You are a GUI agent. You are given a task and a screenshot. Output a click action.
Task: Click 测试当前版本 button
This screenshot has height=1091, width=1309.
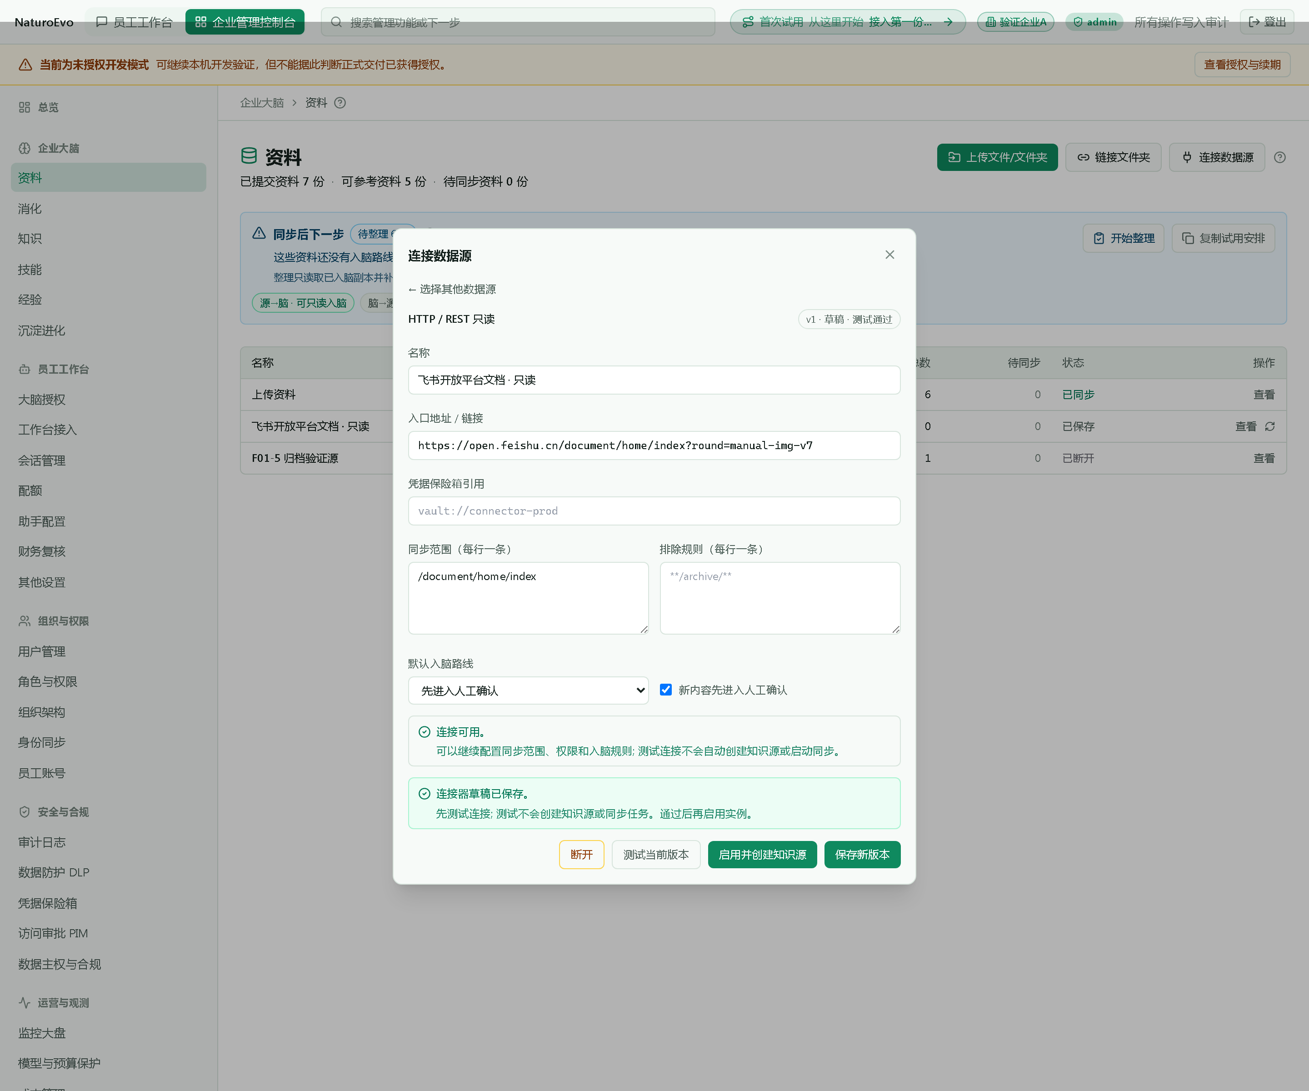pos(656,854)
